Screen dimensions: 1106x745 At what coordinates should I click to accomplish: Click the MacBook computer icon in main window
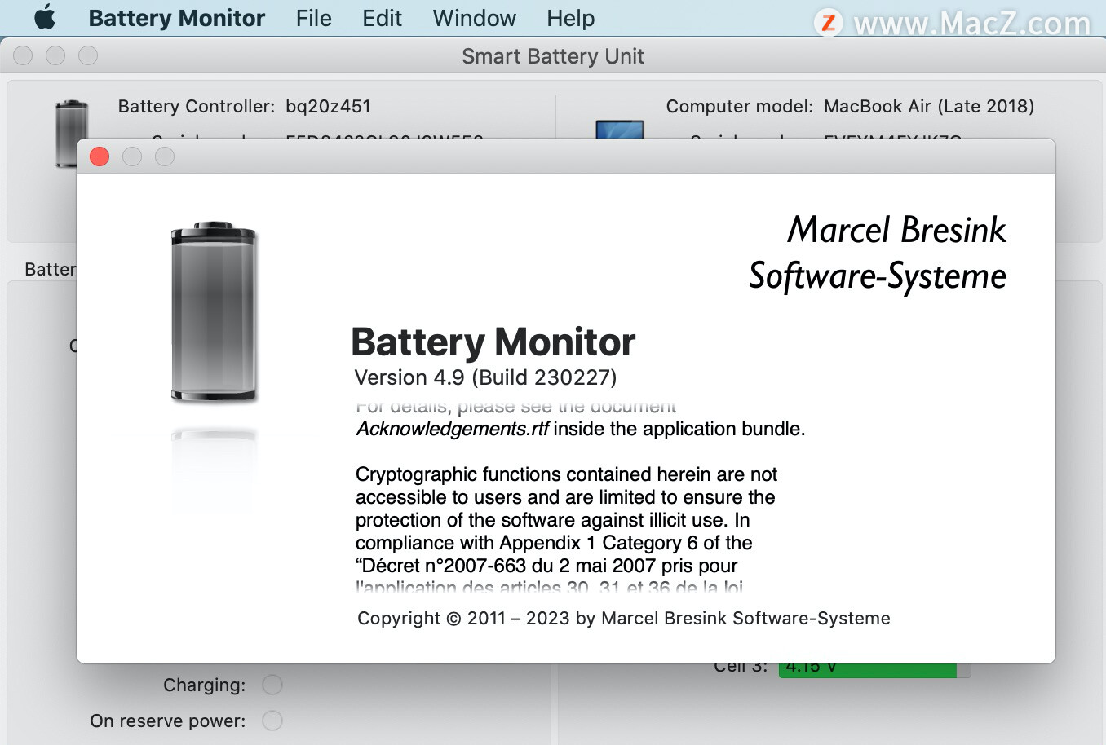click(x=620, y=130)
